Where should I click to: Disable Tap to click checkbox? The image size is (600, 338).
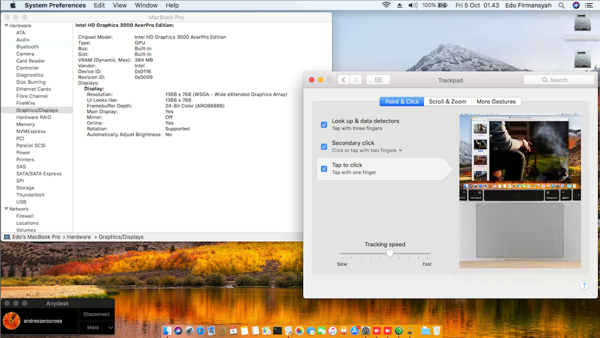point(324,169)
